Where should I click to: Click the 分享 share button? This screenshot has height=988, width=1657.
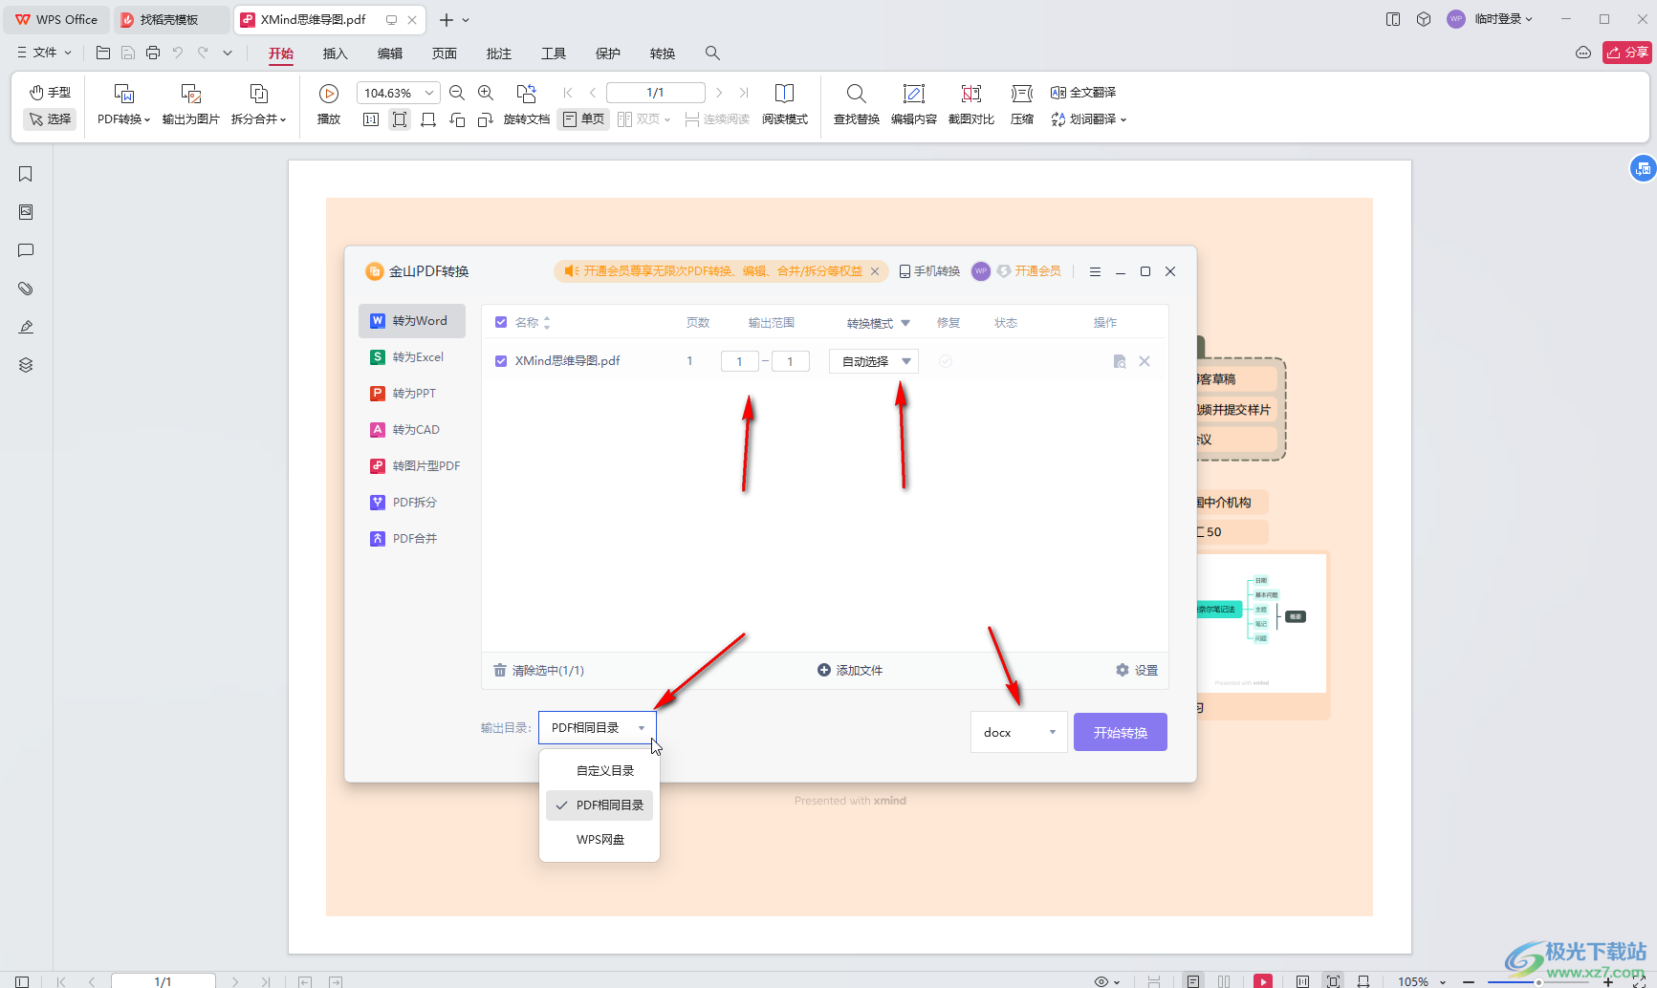1627,53
